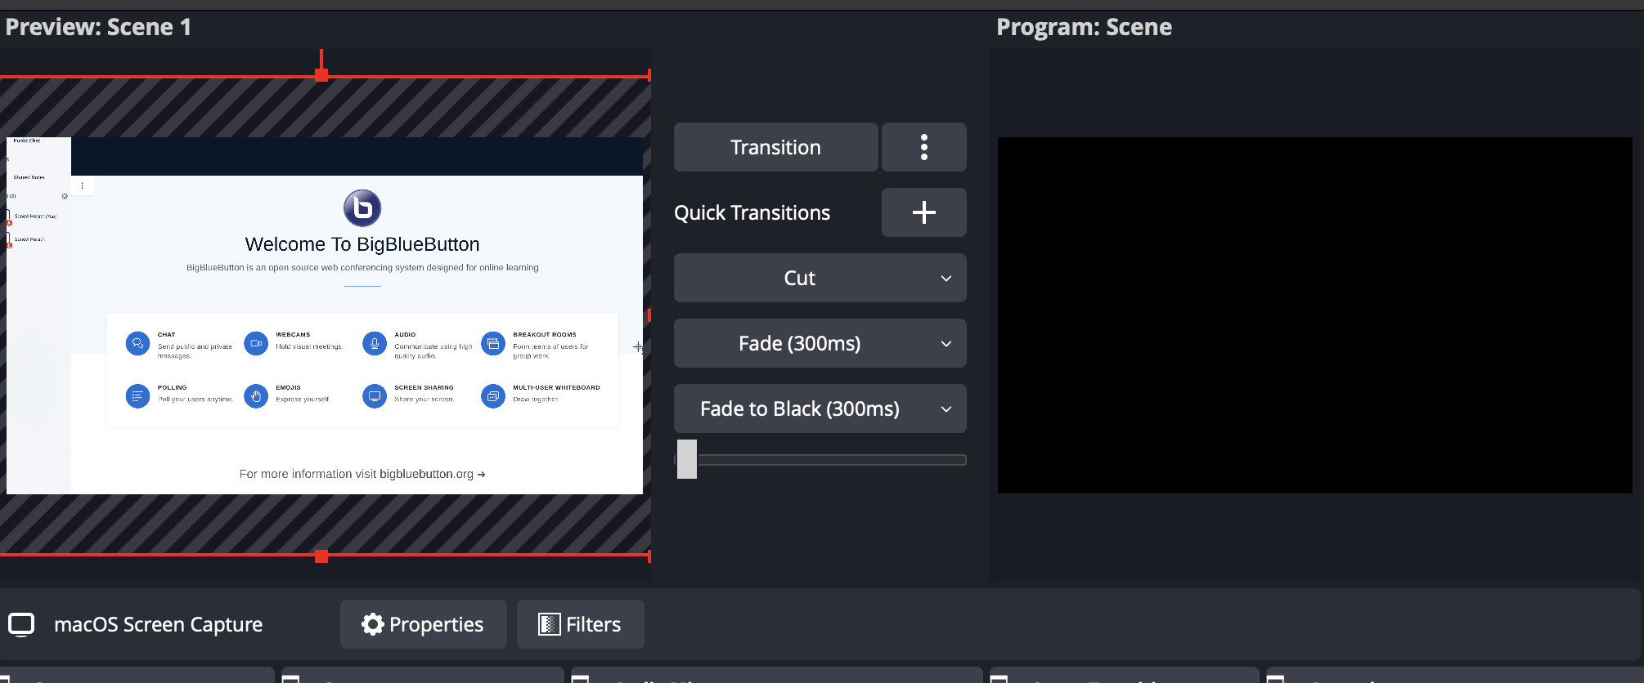This screenshot has height=683, width=1644.
Task: Open Fade to Black dropdown arrow
Action: 946,409
